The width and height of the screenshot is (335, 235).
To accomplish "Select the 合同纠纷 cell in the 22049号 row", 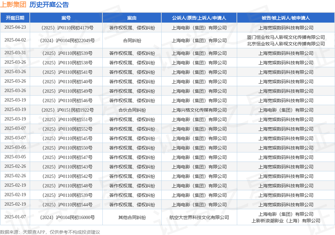I will [132, 40].
